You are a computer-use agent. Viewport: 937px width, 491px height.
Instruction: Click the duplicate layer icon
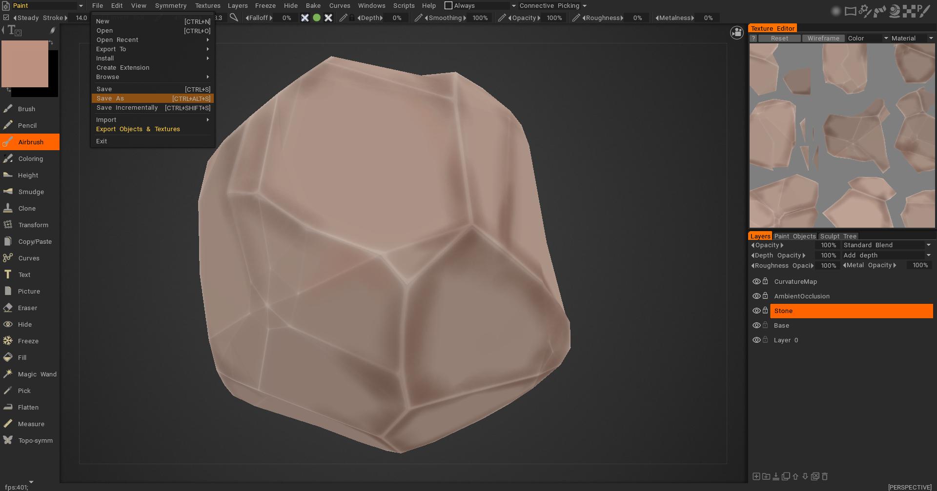point(786,476)
